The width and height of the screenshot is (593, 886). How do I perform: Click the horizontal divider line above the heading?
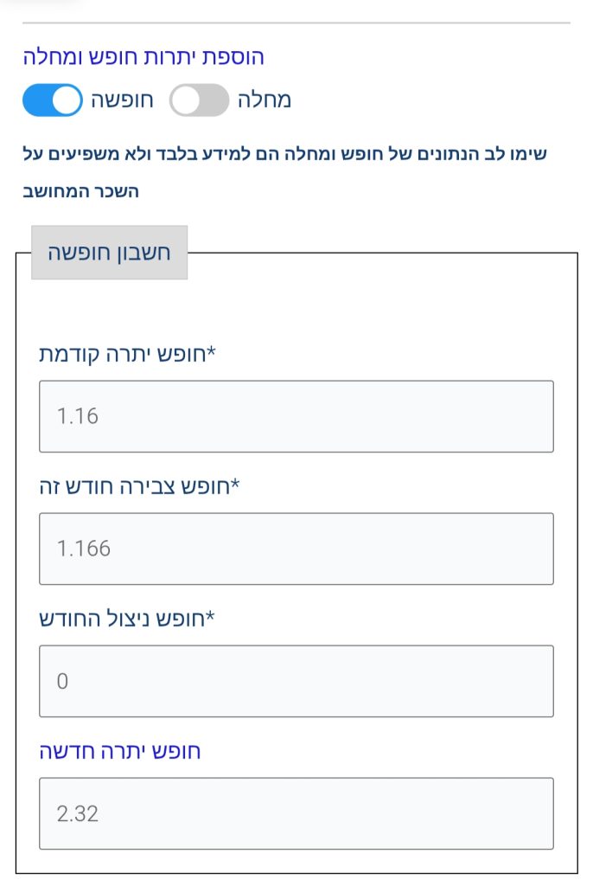pos(296,22)
